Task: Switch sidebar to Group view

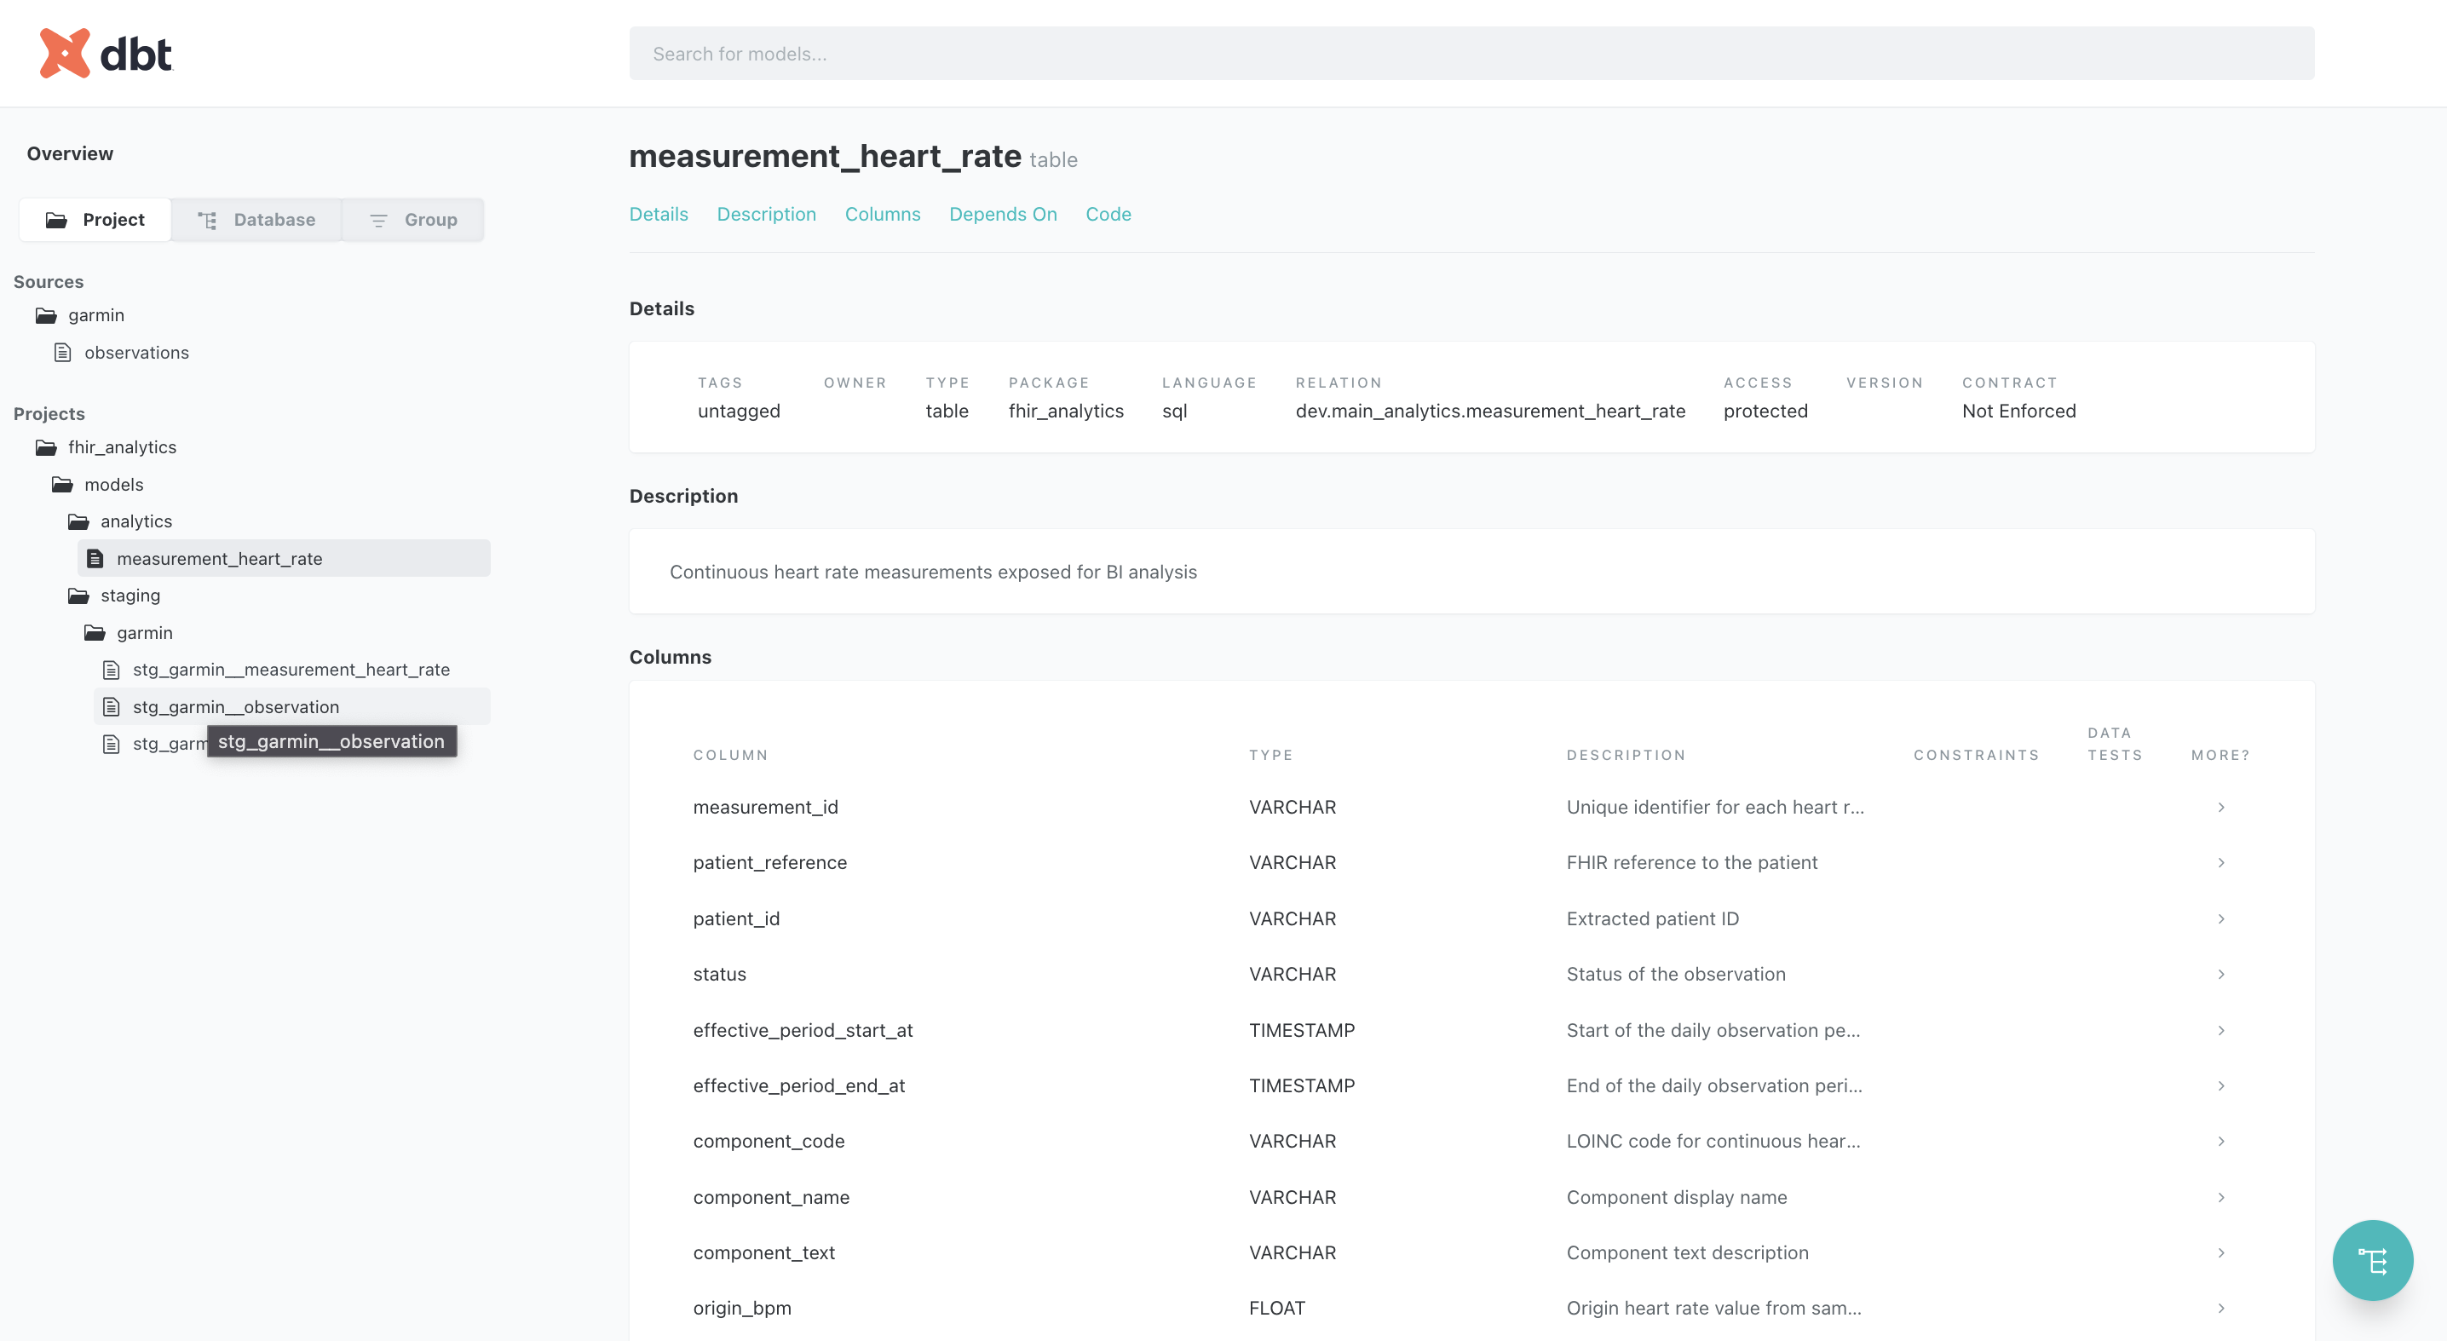Action: 413,220
